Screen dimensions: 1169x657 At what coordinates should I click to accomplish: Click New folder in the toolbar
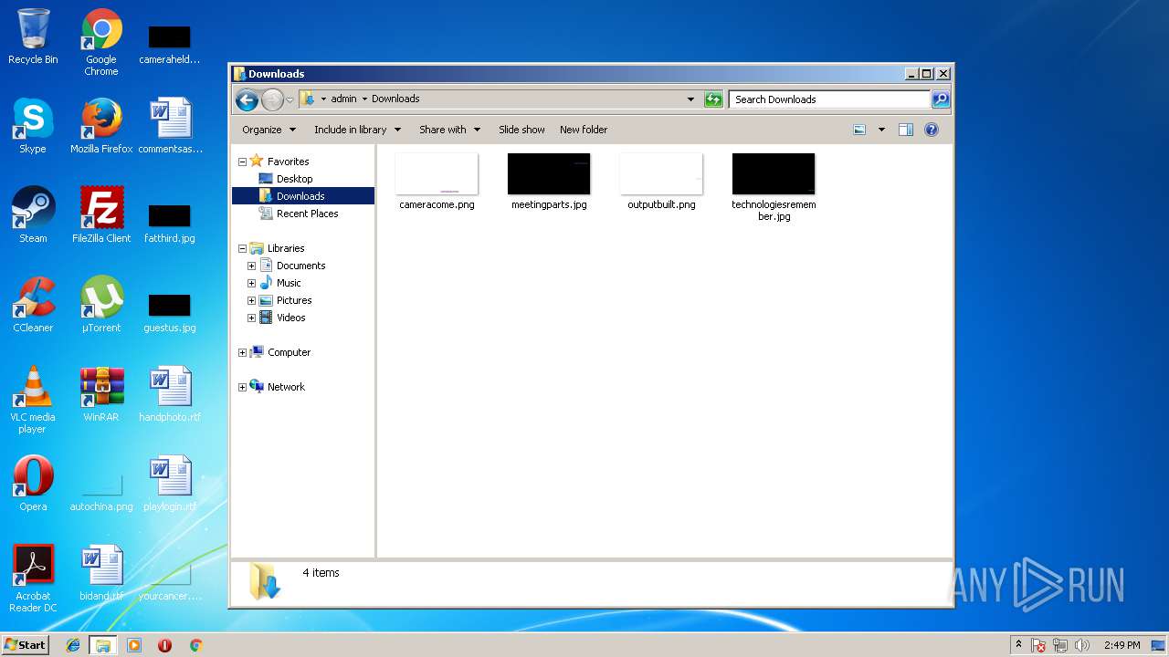[x=584, y=130]
